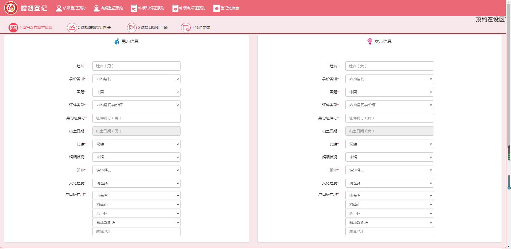
Task: Click the 婚姻登记 site logo icon
Action: [x=11, y=8]
